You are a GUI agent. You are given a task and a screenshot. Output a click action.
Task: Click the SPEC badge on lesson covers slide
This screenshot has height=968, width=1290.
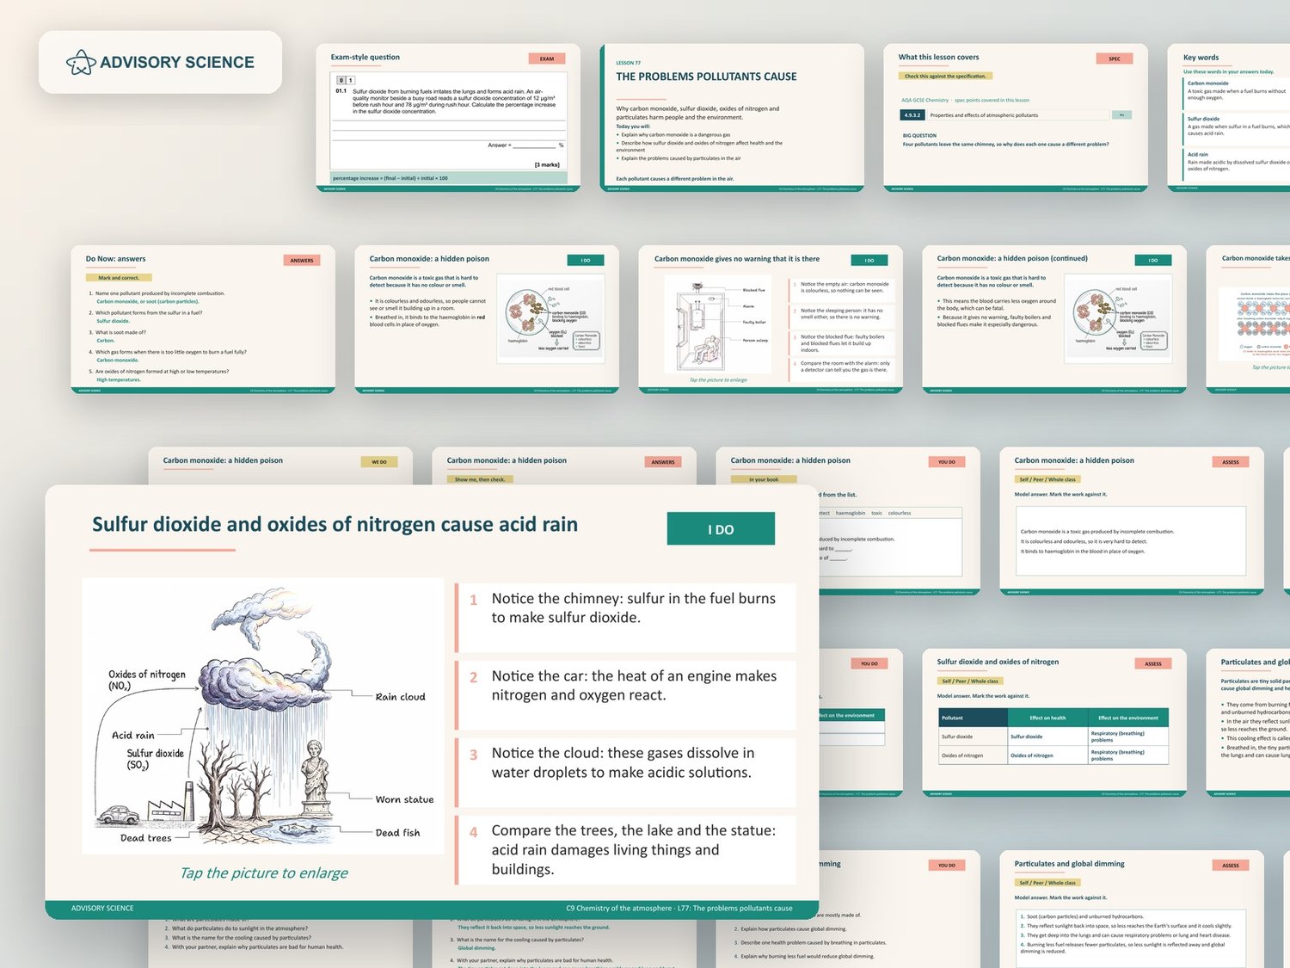1115,59
